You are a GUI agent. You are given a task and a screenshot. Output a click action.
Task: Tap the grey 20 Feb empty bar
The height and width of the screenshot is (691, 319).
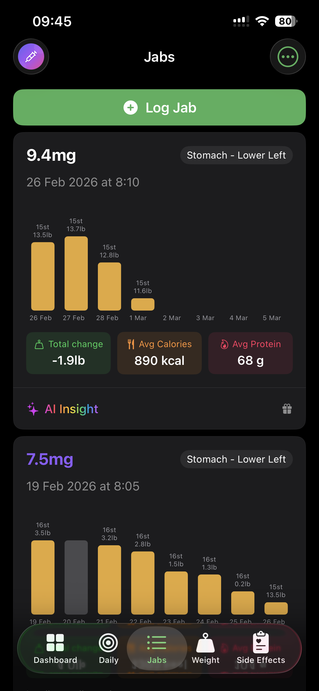[76, 577]
